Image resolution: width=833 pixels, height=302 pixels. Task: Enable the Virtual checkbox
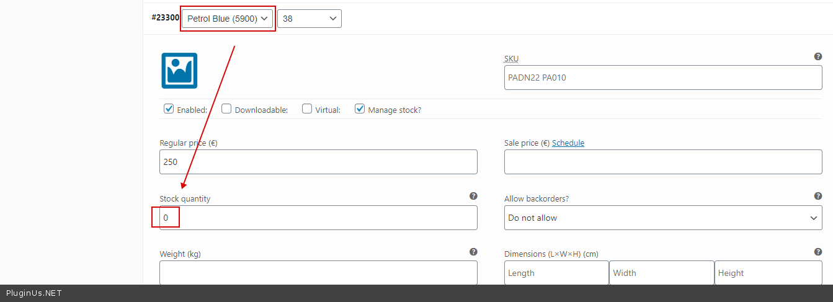tap(307, 109)
